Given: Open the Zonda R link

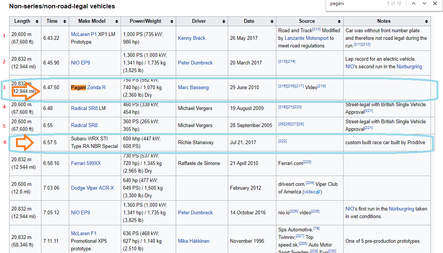Looking at the screenshot, I should (x=96, y=88).
